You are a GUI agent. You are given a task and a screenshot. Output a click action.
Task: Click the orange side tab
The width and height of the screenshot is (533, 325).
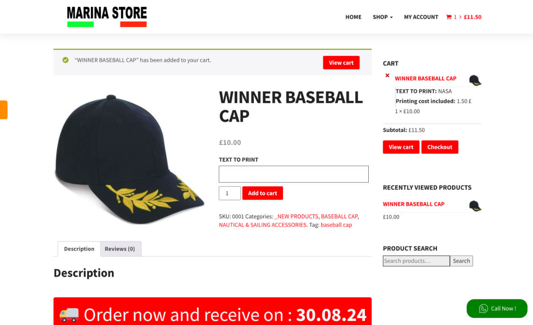(x=3, y=110)
